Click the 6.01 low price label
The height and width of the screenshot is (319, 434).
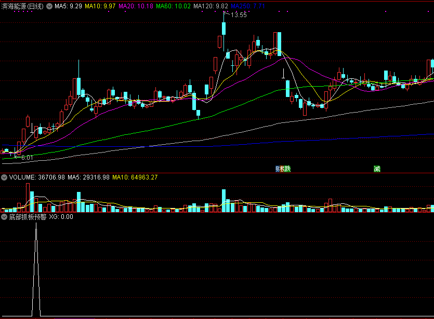tap(27, 158)
